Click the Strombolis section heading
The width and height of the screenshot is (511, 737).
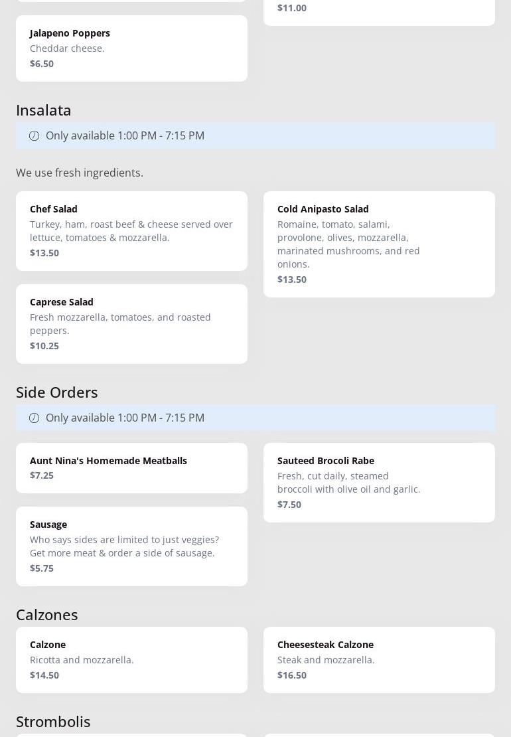pyautogui.click(x=53, y=722)
